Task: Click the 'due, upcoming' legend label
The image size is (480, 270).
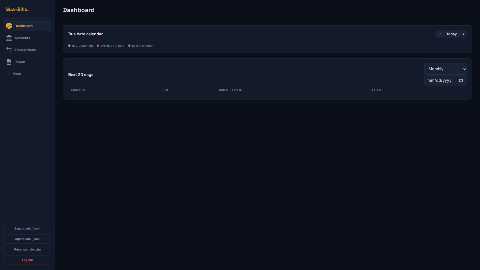Action: point(82,46)
